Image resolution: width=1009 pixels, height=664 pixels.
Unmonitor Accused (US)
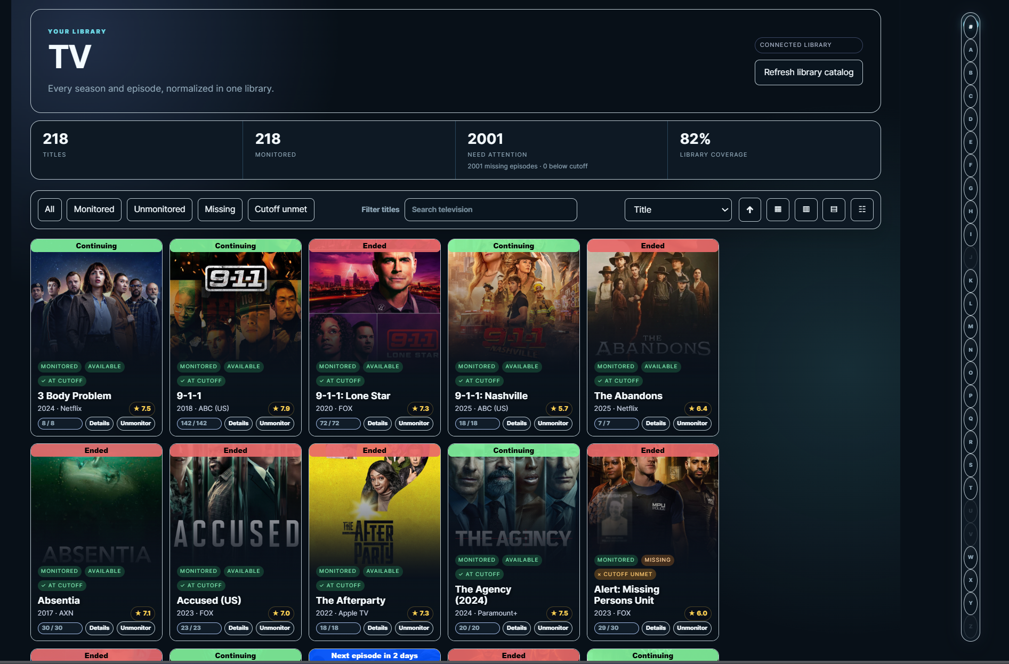[275, 628]
